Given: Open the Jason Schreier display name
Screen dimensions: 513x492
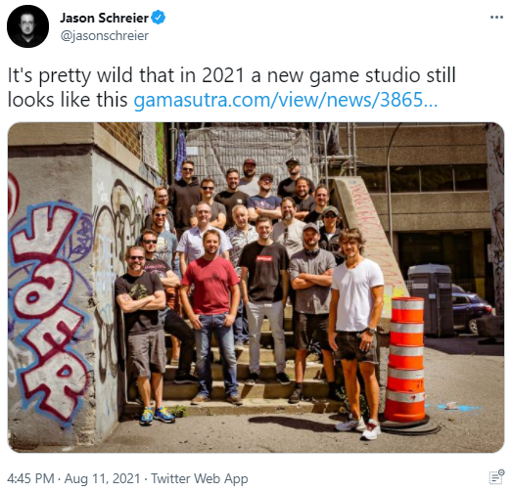Looking at the screenshot, I should click(104, 18).
